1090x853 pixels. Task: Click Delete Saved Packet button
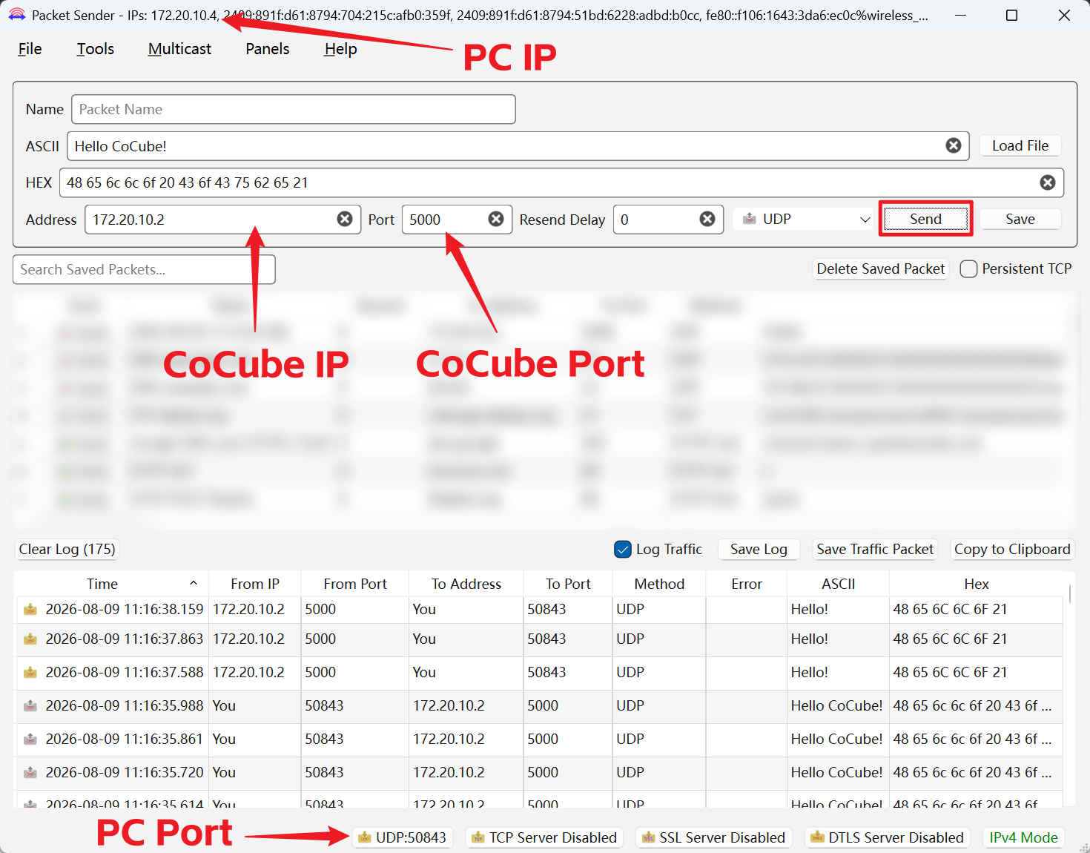(x=881, y=269)
